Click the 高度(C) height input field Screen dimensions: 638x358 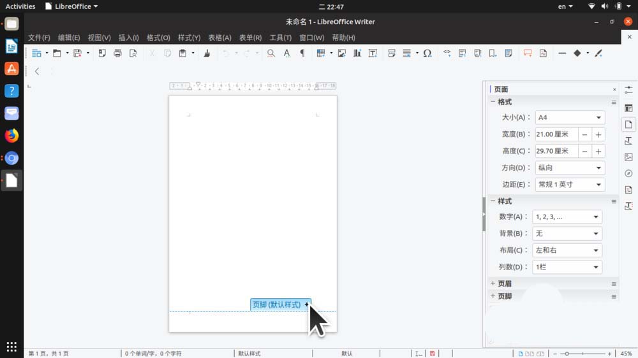pyautogui.click(x=555, y=152)
